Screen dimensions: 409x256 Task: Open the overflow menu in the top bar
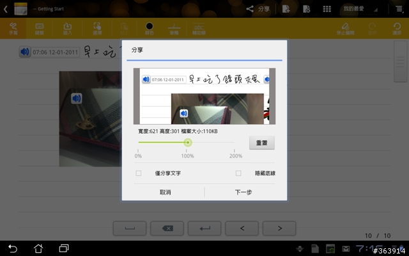click(x=399, y=9)
